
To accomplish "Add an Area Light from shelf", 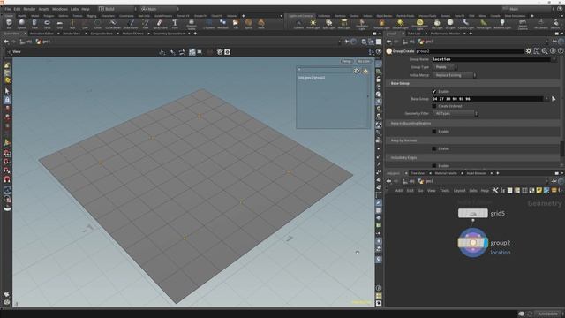I will coord(344,24).
